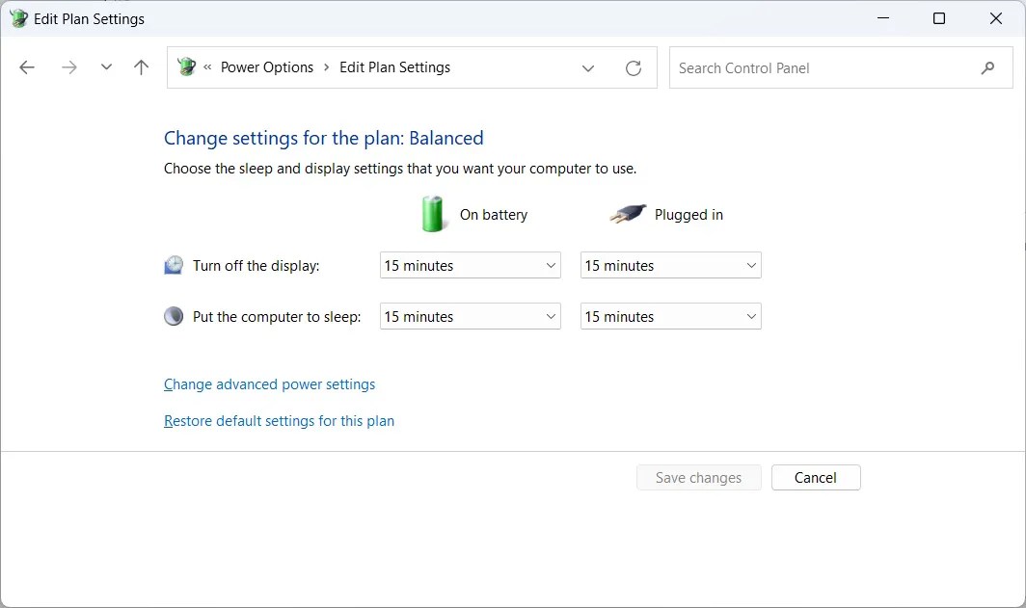The width and height of the screenshot is (1026, 608).
Task: Click the green battery icon
Action: (431, 213)
